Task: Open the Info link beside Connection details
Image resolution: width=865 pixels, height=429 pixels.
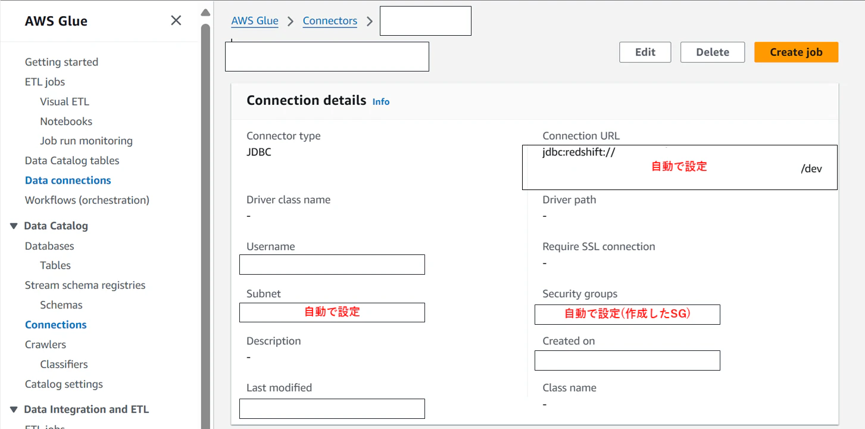Action: click(x=381, y=101)
